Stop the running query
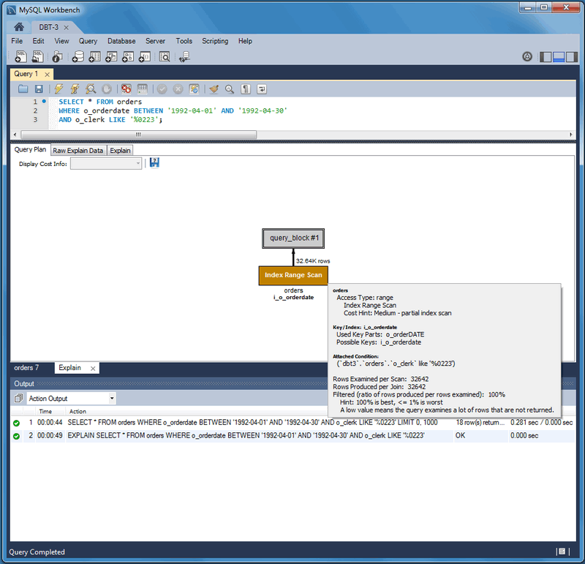The image size is (585, 564). click(107, 89)
